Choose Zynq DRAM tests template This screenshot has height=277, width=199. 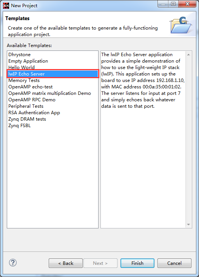(x=53, y=119)
